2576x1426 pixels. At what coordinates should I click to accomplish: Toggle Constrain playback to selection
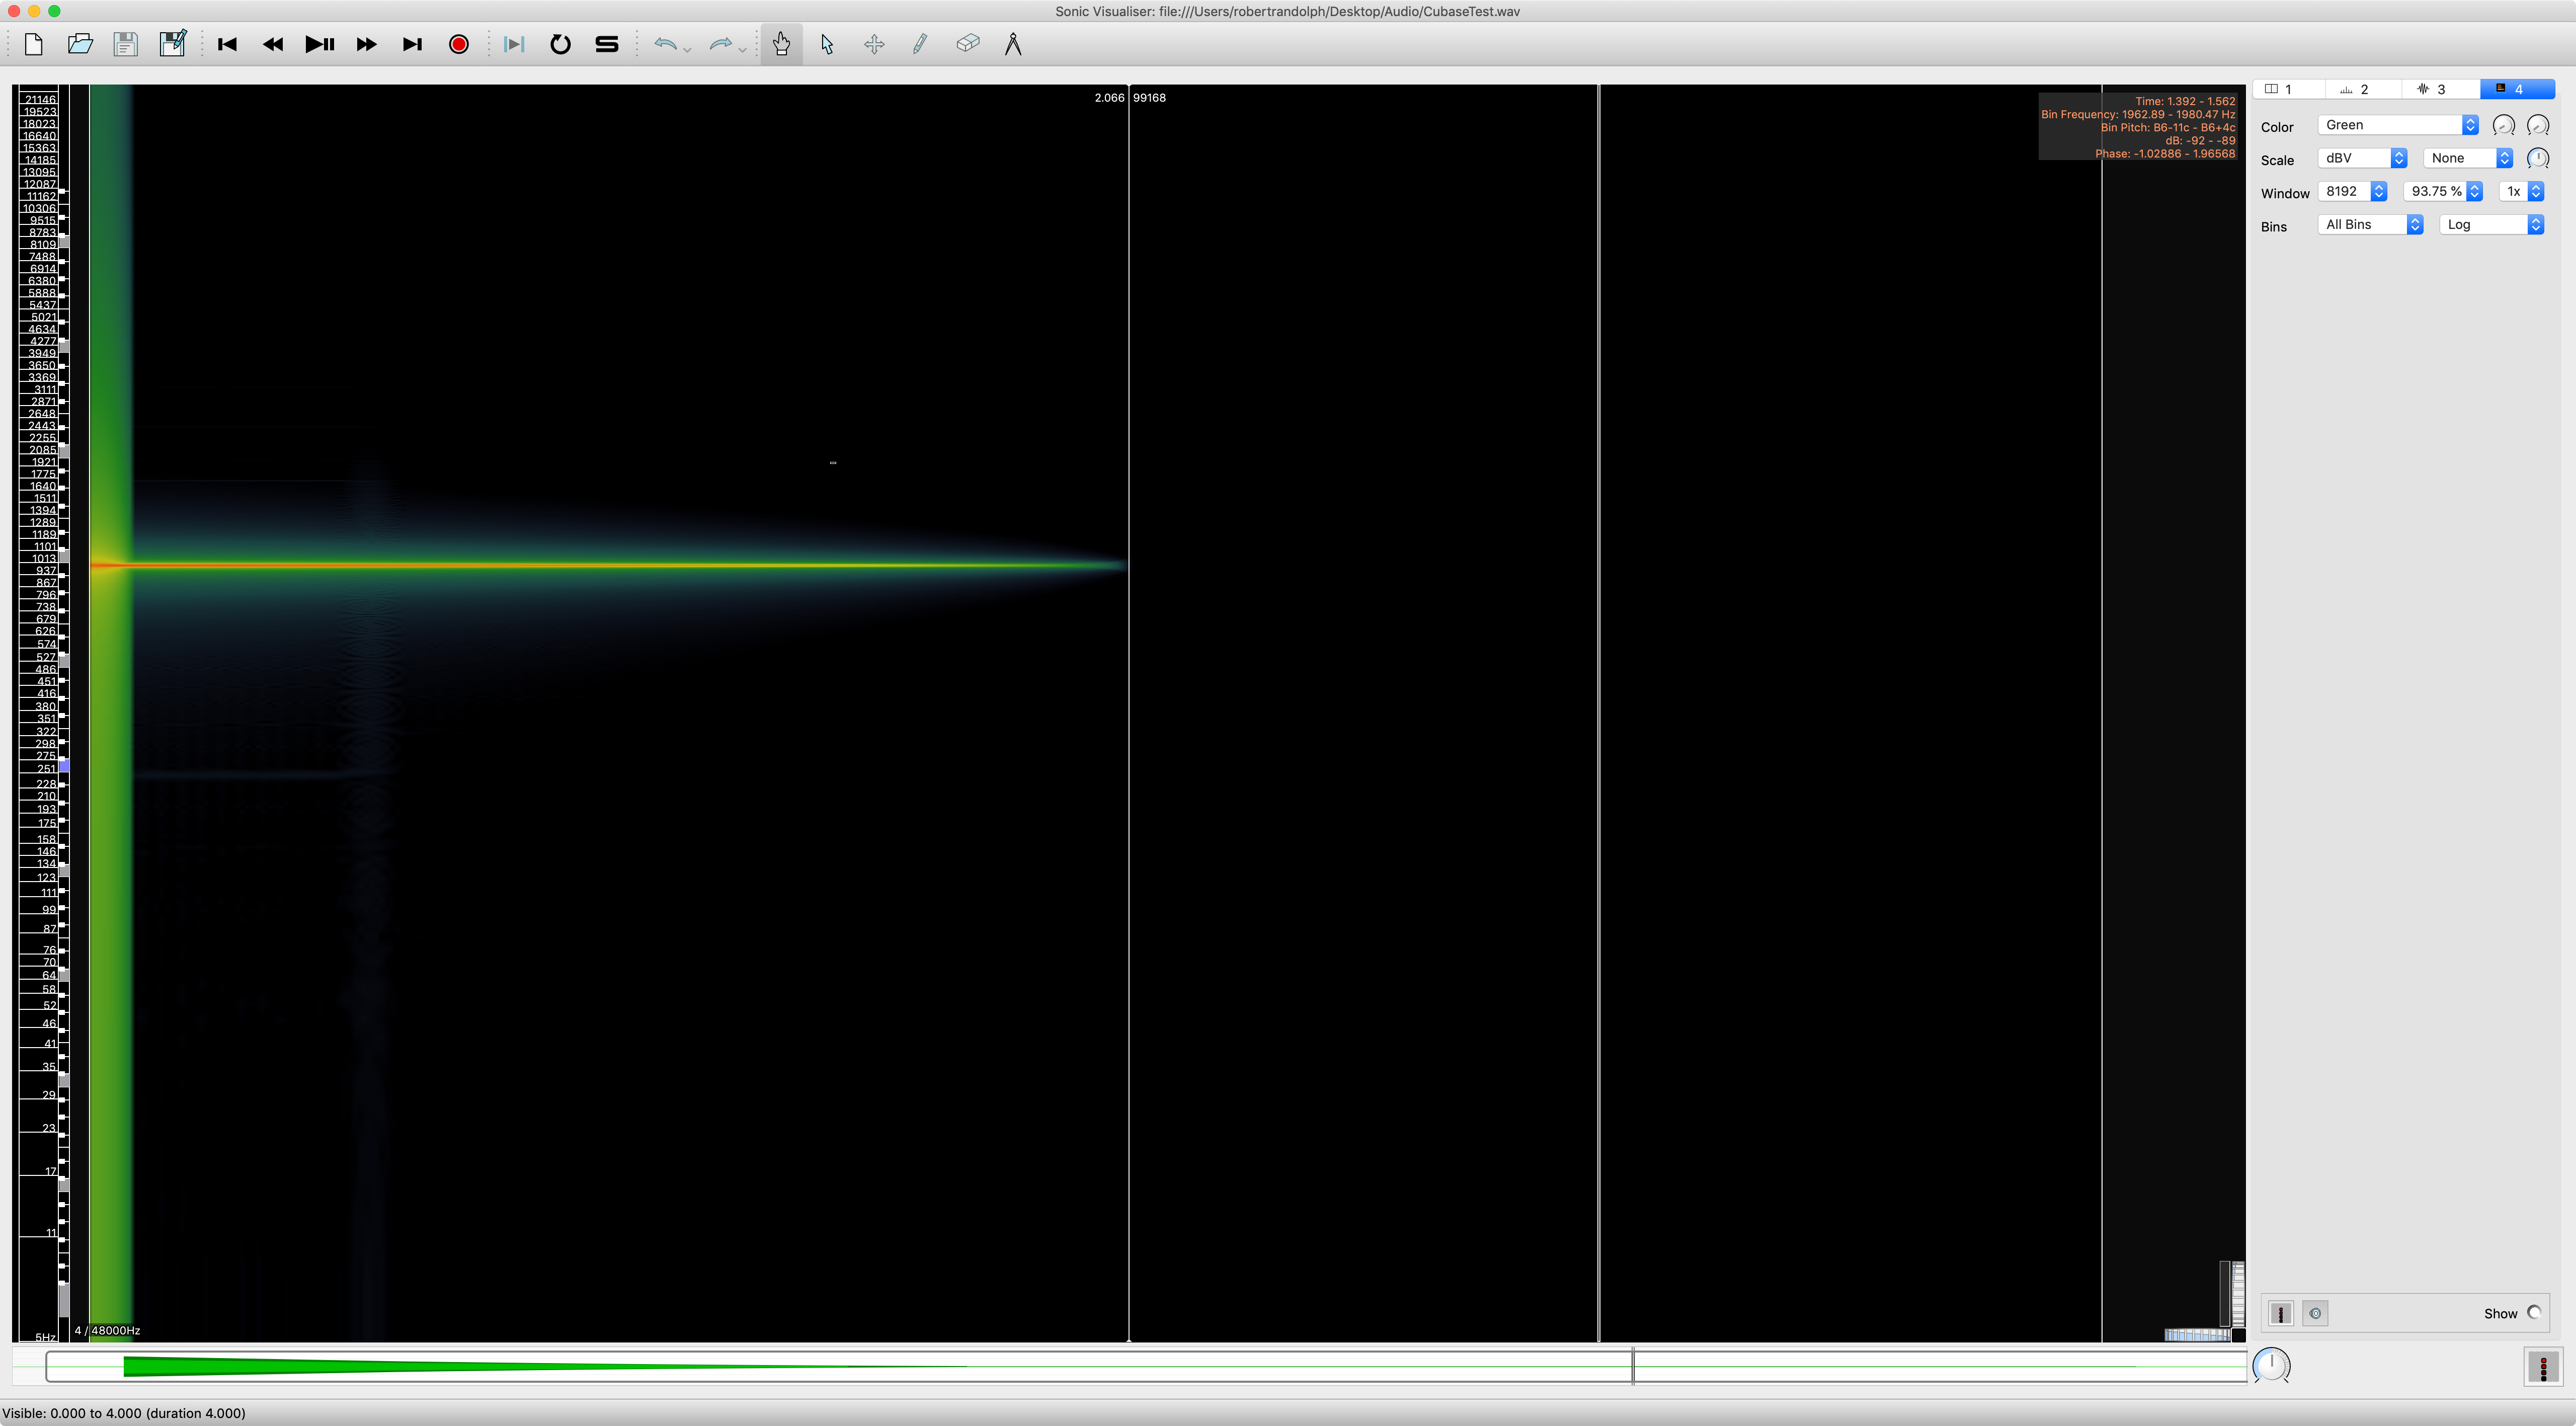[x=514, y=44]
